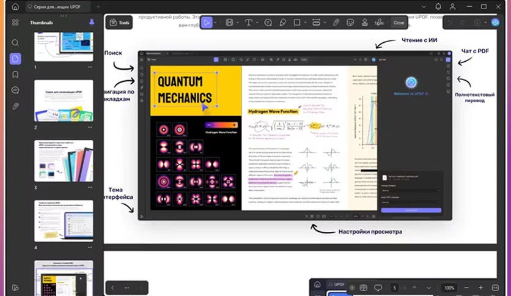
Task: Expand the Highlight tool options dropdown
Action: 238,23
